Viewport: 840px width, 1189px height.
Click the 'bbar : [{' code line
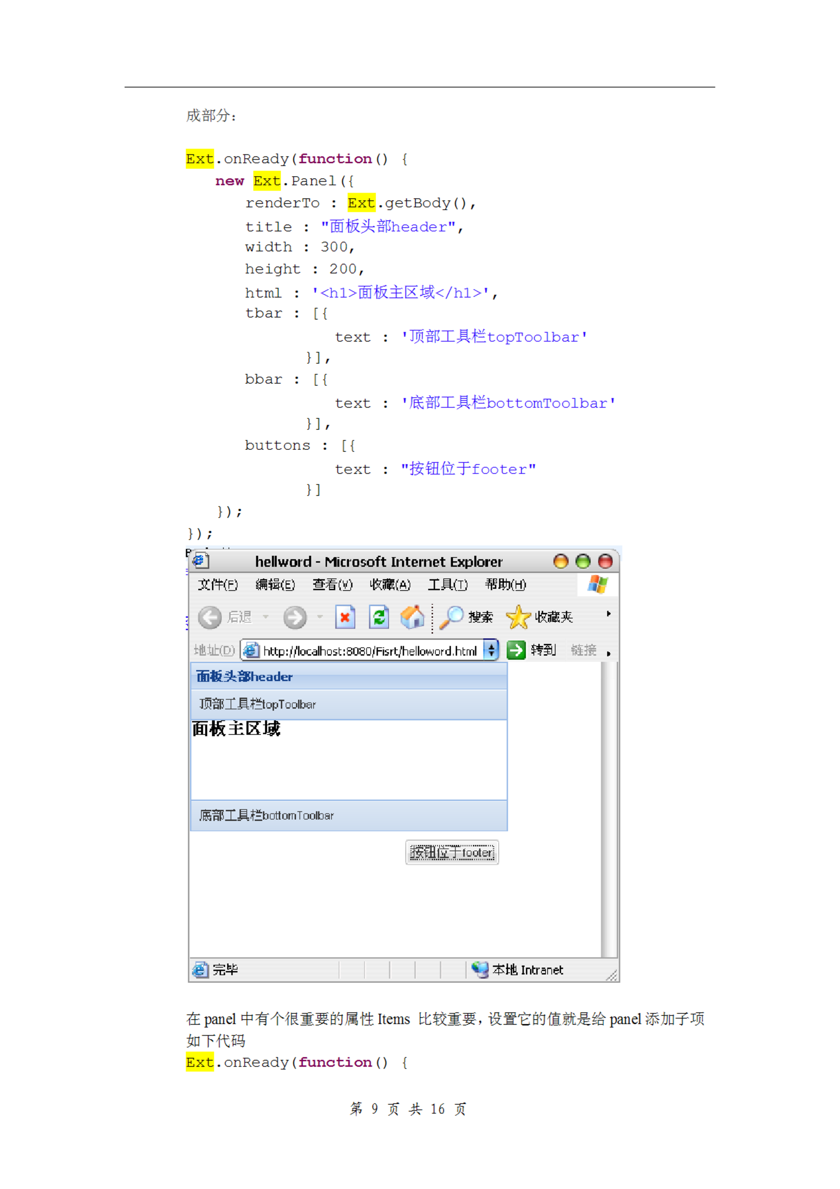(286, 380)
